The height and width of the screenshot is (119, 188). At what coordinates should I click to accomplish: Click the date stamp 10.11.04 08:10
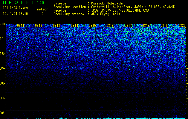coord(15,14)
